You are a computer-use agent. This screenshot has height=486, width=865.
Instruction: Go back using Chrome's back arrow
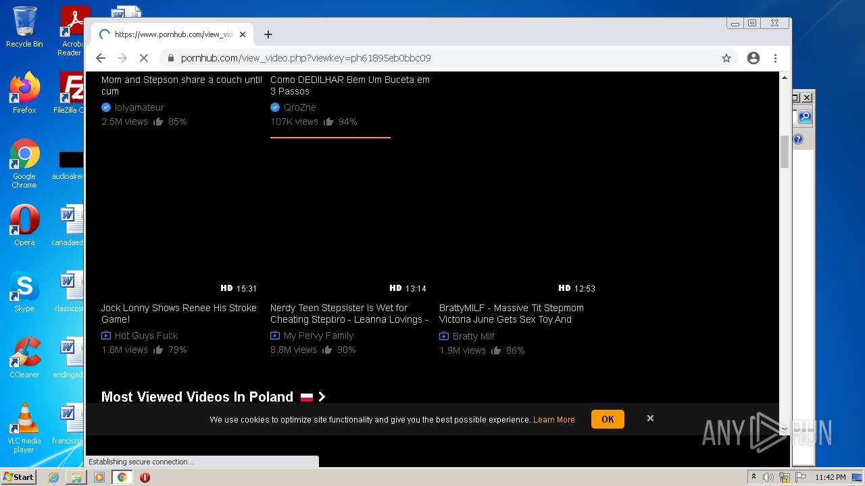point(101,58)
